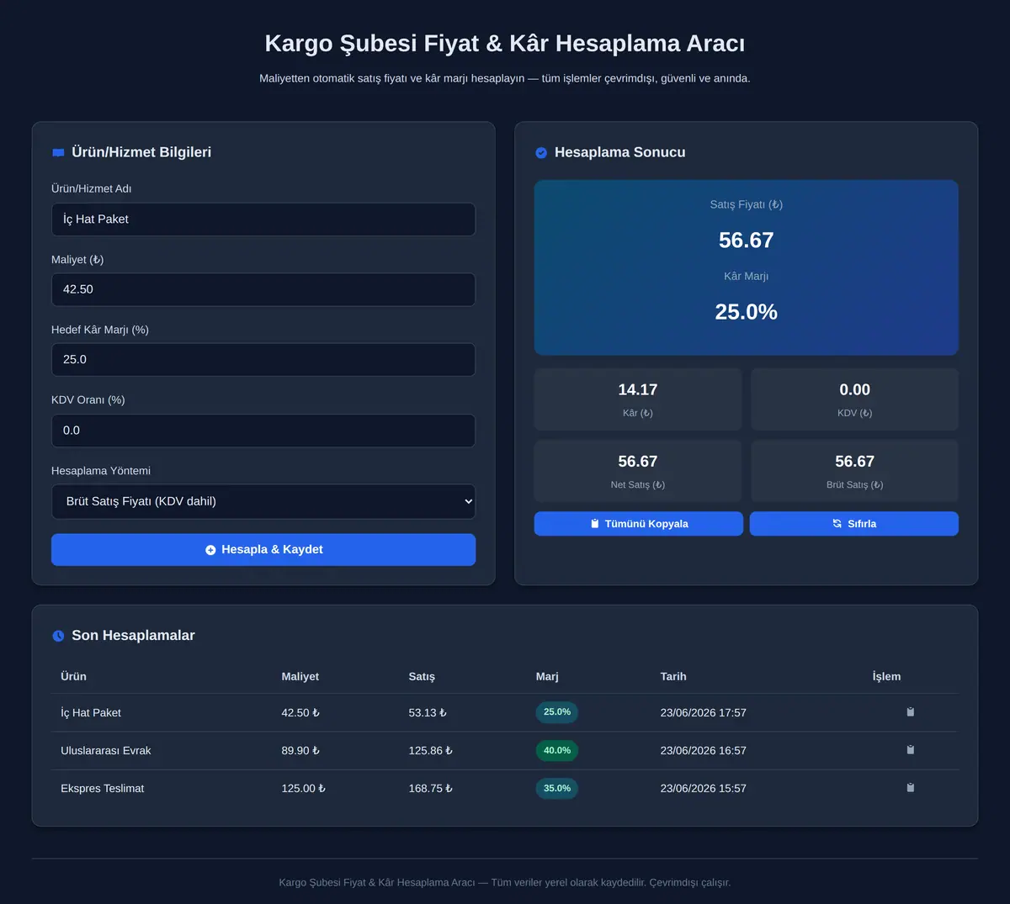The image size is (1010, 904).
Task: Click the 14.17 Kâr (₺) result card
Action: pyautogui.click(x=638, y=399)
